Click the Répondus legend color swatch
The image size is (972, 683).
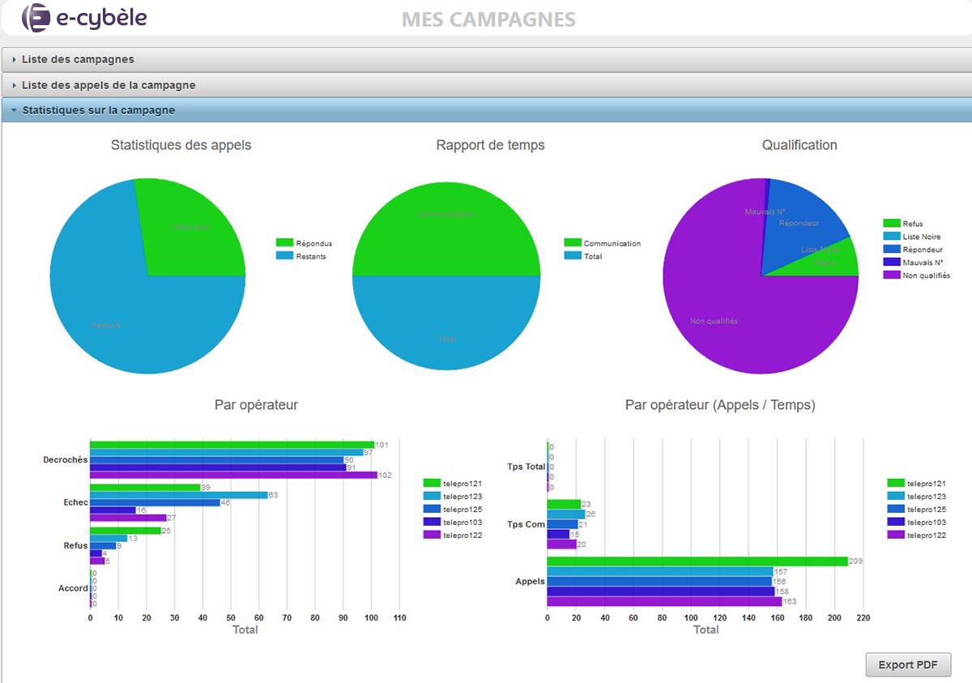(284, 243)
